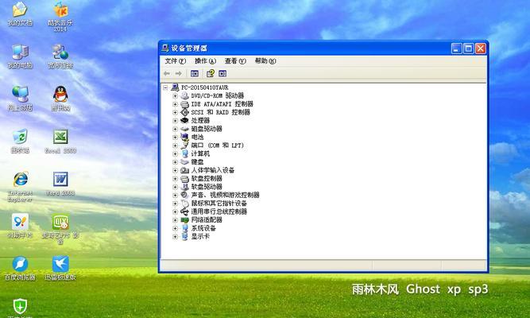Expand the SCSI 和 RAID 控制器 node
Viewport: 530px width, 318px height.
(x=175, y=112)
